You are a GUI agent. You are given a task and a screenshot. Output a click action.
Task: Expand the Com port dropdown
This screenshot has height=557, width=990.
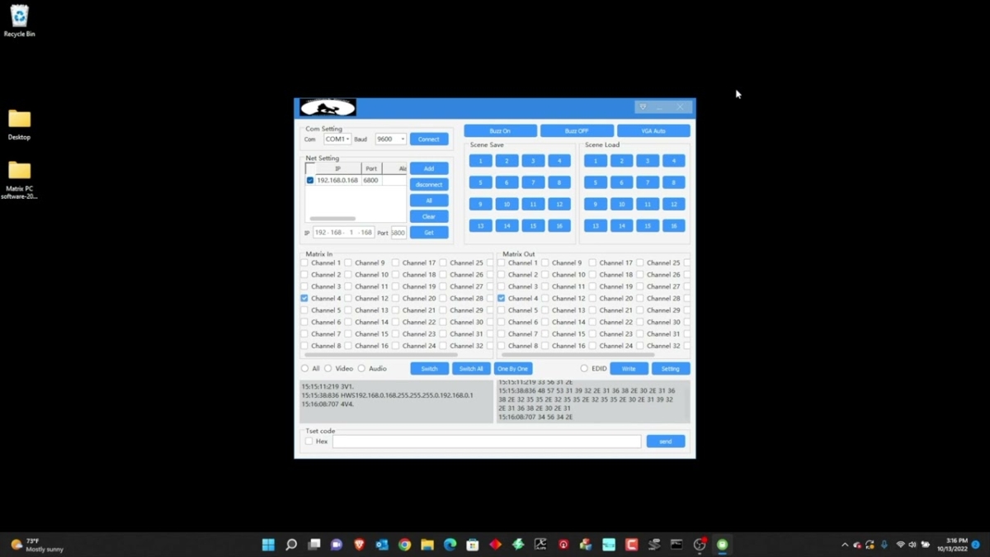coord(337,139)
